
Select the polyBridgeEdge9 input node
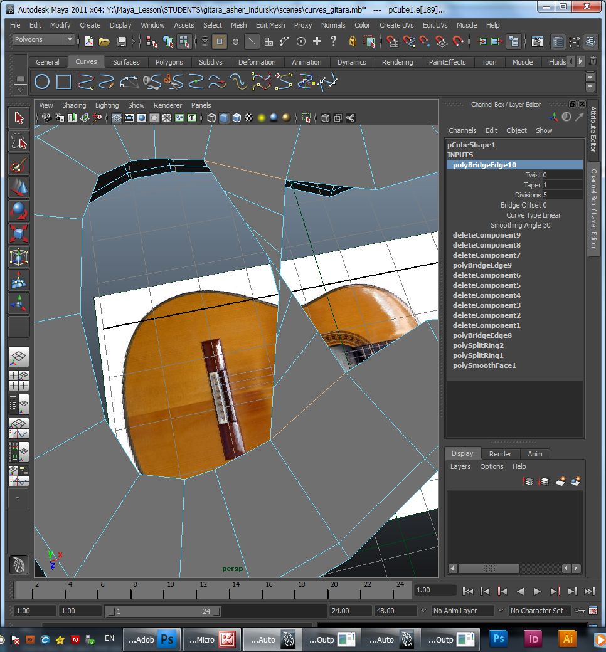[482, 265]
